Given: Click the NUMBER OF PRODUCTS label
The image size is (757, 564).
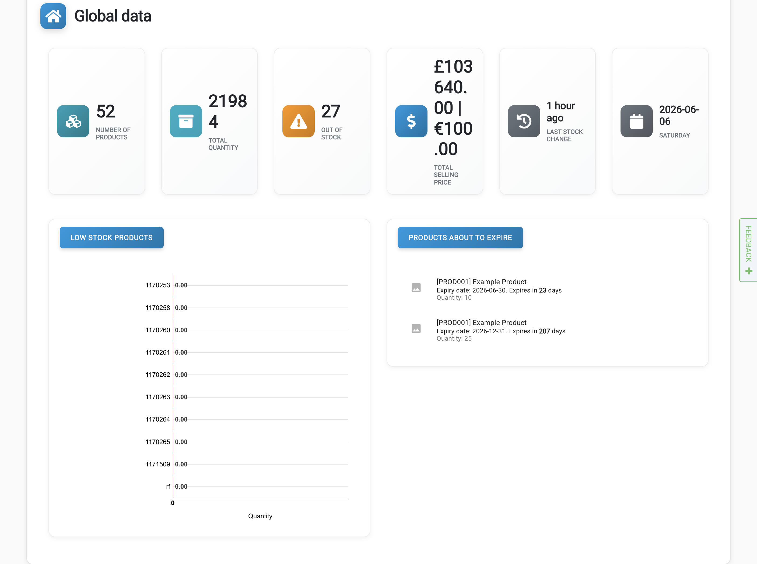Looking at the screenshot, I should [113, 134].
